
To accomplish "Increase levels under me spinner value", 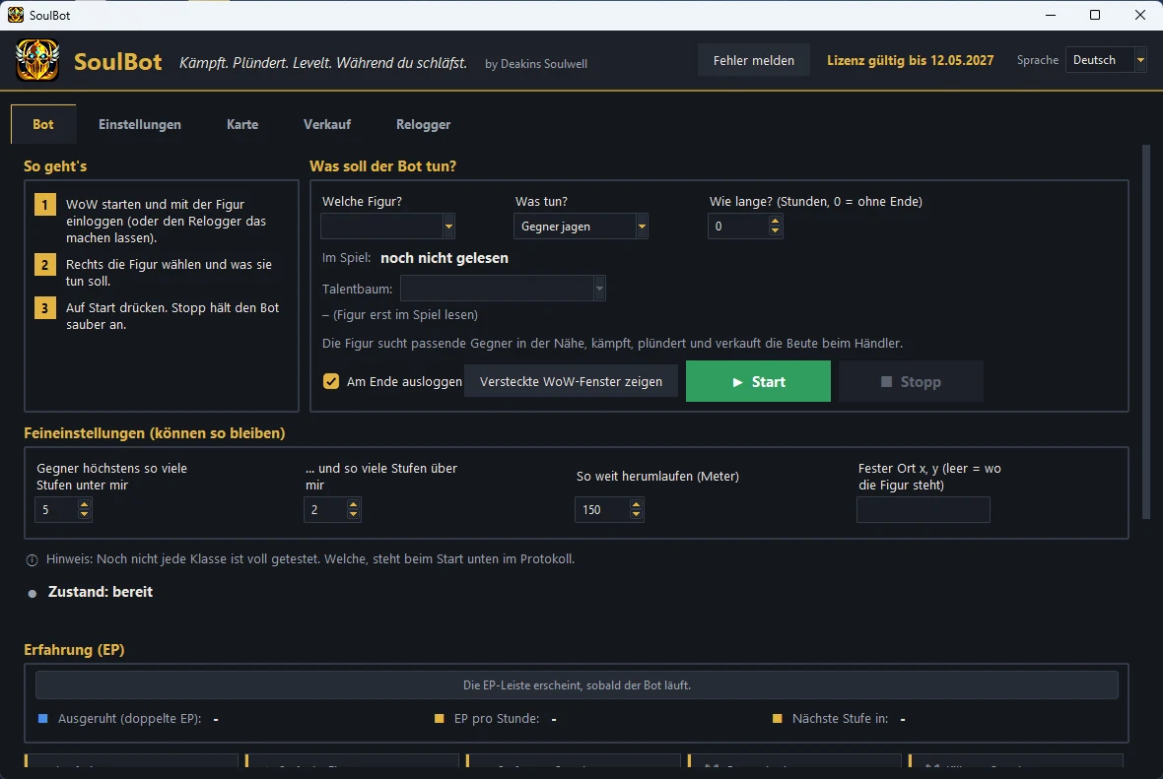I will click(x=84, y=504).
